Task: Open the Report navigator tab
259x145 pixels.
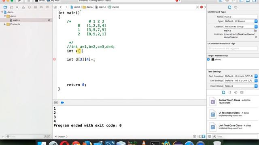Action: click(48, 7)
